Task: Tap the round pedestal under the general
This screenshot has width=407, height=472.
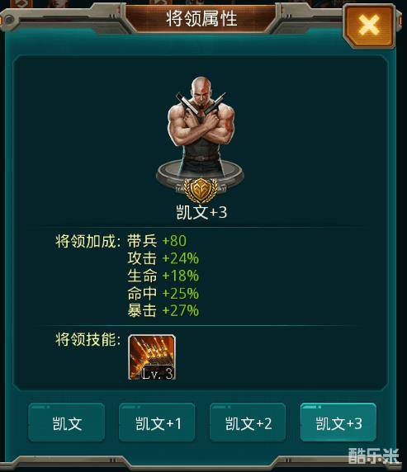Action: pos(200,175)
